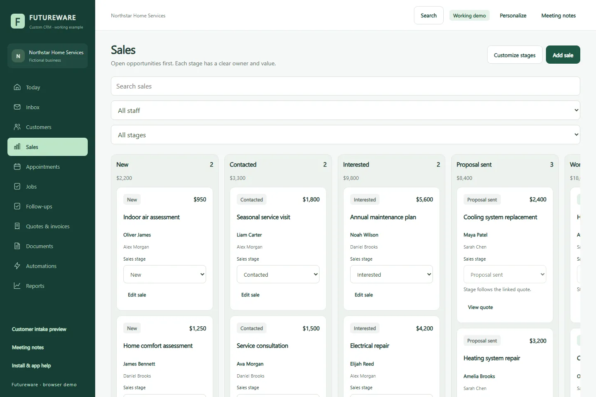Open the All staff filter dropdown
The image size is (596, 397).
[346, 110]
